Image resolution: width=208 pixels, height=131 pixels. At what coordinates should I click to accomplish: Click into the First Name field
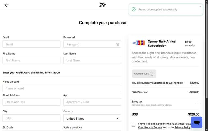pyautogui.click(x=31, y=60)
